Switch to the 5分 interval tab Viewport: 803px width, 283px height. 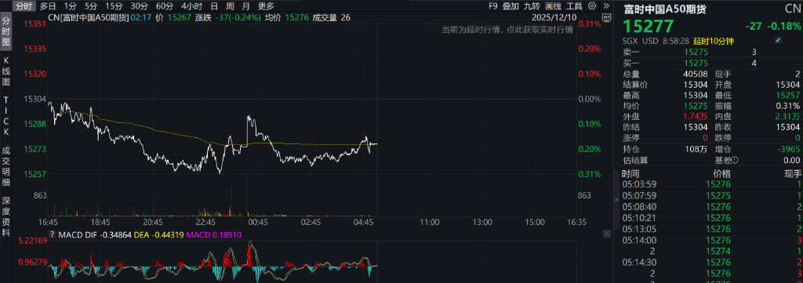coord(91,6)
